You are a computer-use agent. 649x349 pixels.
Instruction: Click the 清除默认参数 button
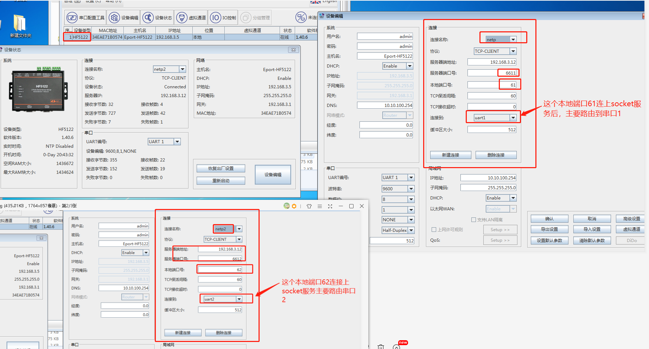(592, 241)
